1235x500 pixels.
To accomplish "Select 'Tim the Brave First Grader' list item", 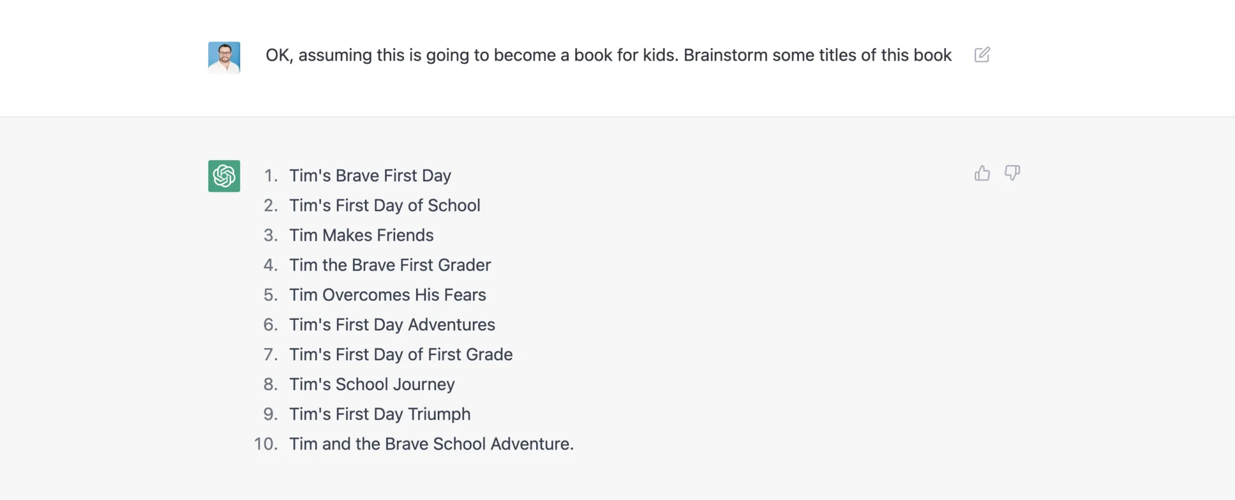I will tap(390, 265).
